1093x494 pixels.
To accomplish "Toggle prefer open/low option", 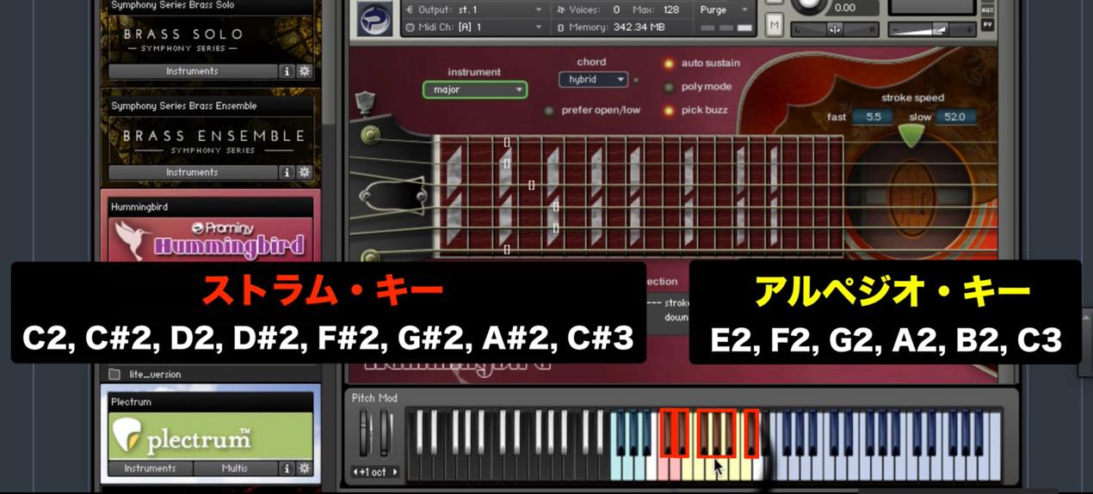I will tap(549, 110).
